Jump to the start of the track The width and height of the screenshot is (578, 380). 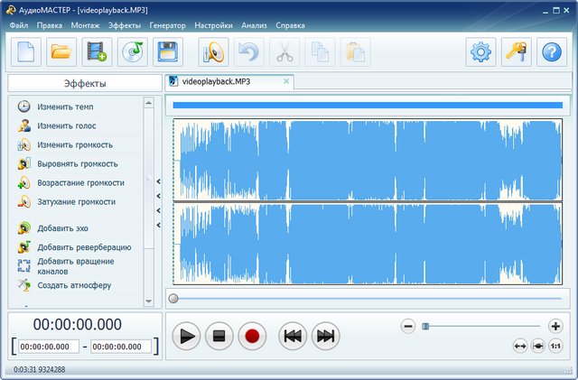pos(292,337)
